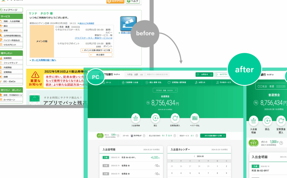Click 株主優待 button in old screen
The height and width of the screenshot is (178, 287).
[101, 55]
